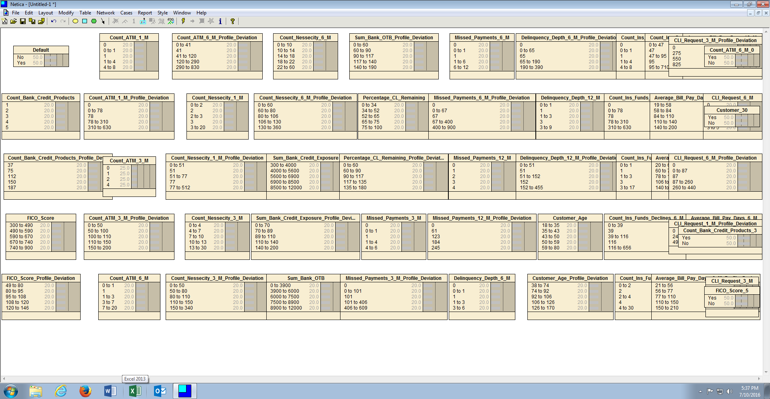The image size is (770, 399).
Task: Select the Delinquency_Depth_6_M node title
Action: [x=482, y=278]
